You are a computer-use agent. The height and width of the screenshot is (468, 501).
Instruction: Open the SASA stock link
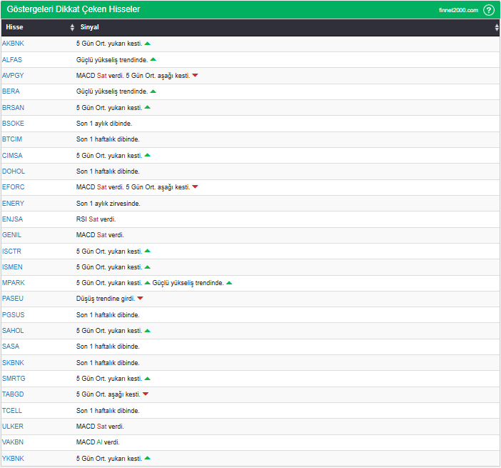[11, 347]
